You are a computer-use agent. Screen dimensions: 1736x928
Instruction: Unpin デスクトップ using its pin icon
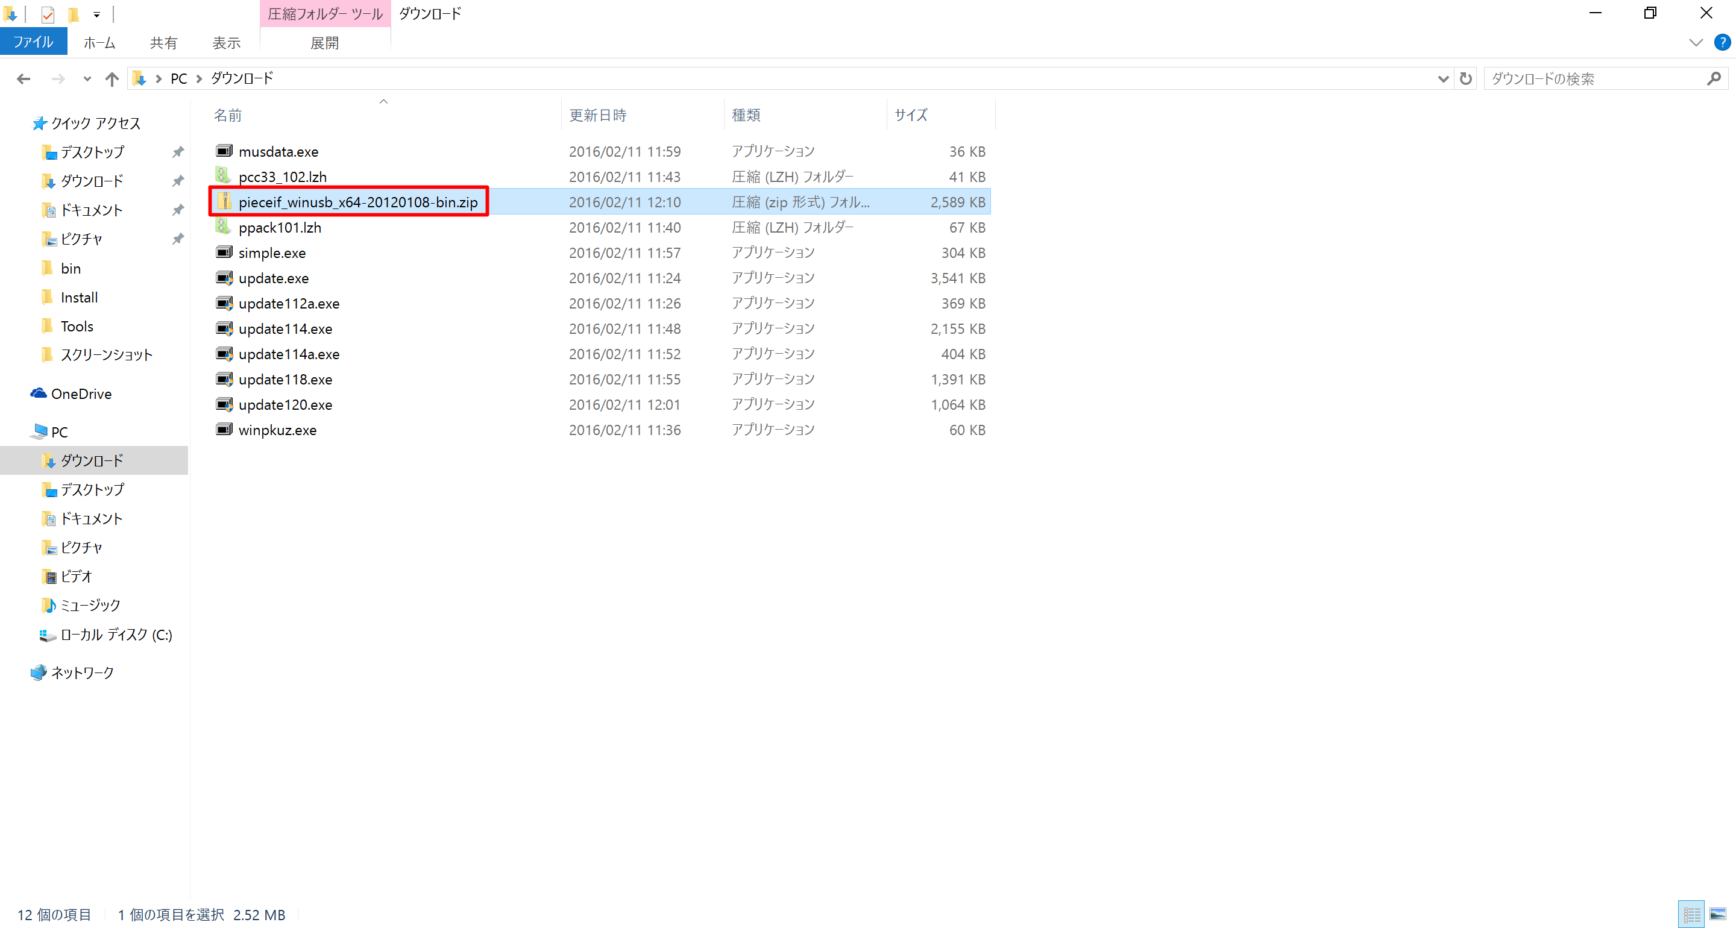click(178, 152)
